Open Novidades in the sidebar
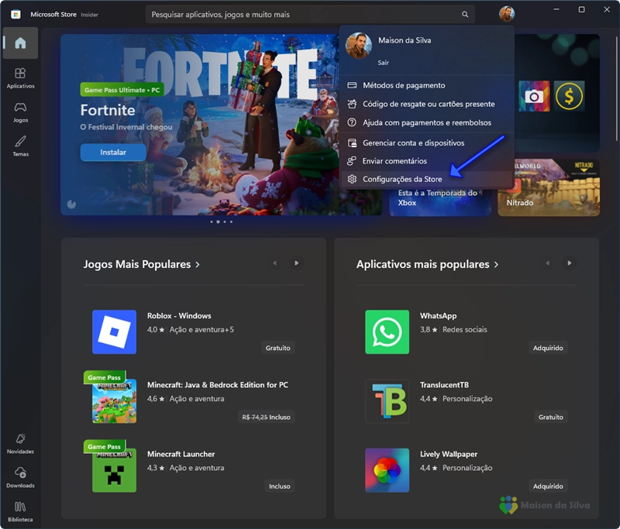The width and height of the screenshot is (620, 529). (20, 443)
